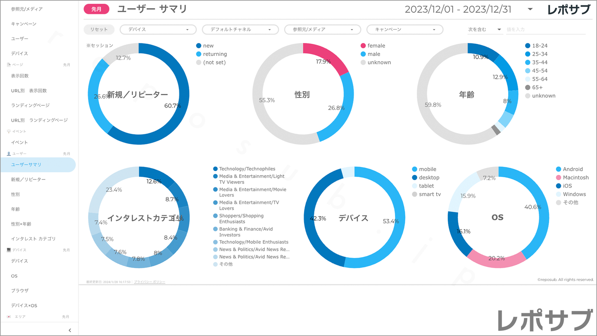The width and height of the screenshot is (597, 336).
Task: Click the laptop icon beside デバイス header
Action: coord(9,250)
